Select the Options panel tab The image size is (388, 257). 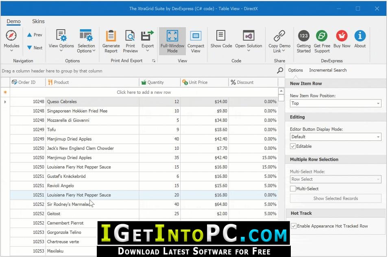click(x=295, y=70)
